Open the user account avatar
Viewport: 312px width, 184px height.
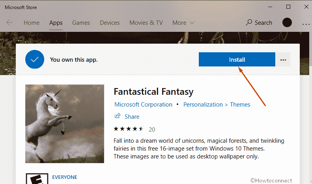tap(287, 22)
